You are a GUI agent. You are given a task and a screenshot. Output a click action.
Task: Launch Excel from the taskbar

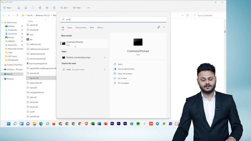(93, 124)
